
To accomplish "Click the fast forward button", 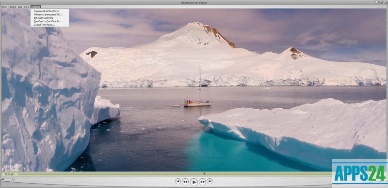I will [202, 182].
